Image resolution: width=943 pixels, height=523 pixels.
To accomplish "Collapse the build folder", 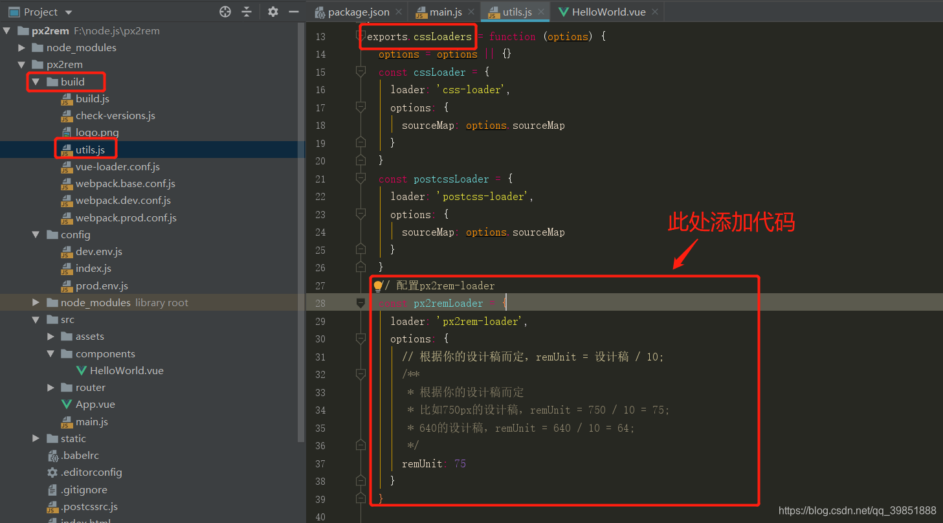I will click(36, 82).
